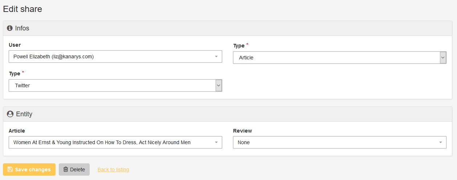Click the Edit share page title
The height and width of the screenshot is (180, 457).
pos(23,9)
